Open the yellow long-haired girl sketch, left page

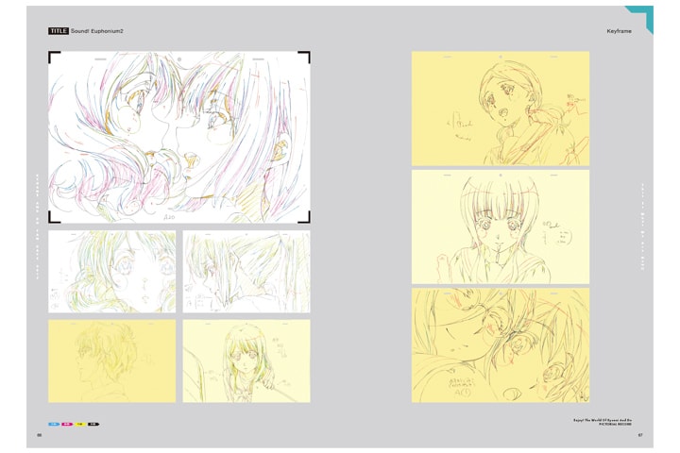246,361
